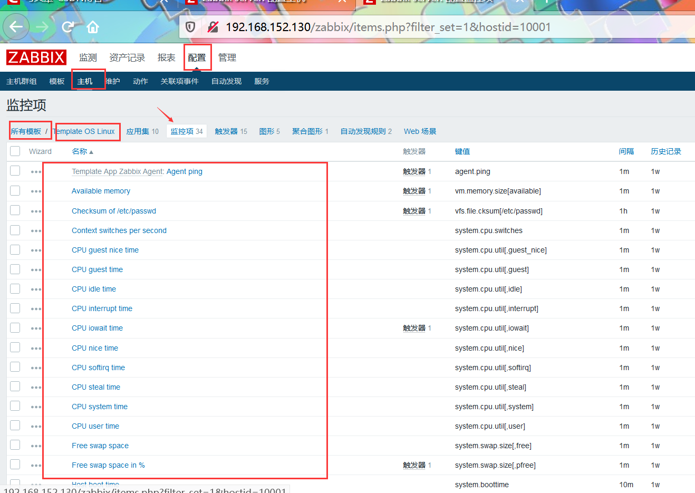The height and width of the screenshot is (493, 695).
Task: Check the CPU guest nice time checkbox
Action: click(15, 249)
